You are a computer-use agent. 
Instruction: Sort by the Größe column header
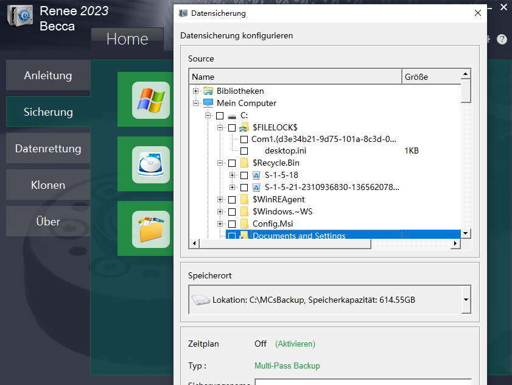coord(432,77)
